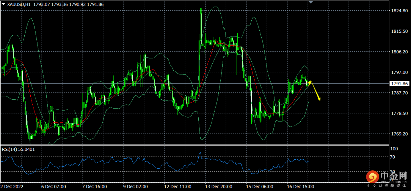Click the 2 Dec 2022 date label

pos(12,187)
